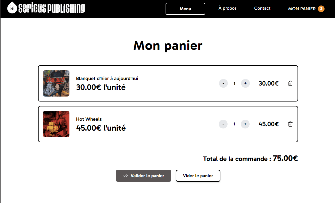Viewport: 335px width, 203px height.
Task: Click the Serious Publishing wordmark text
Action: [x=52, y=8]
